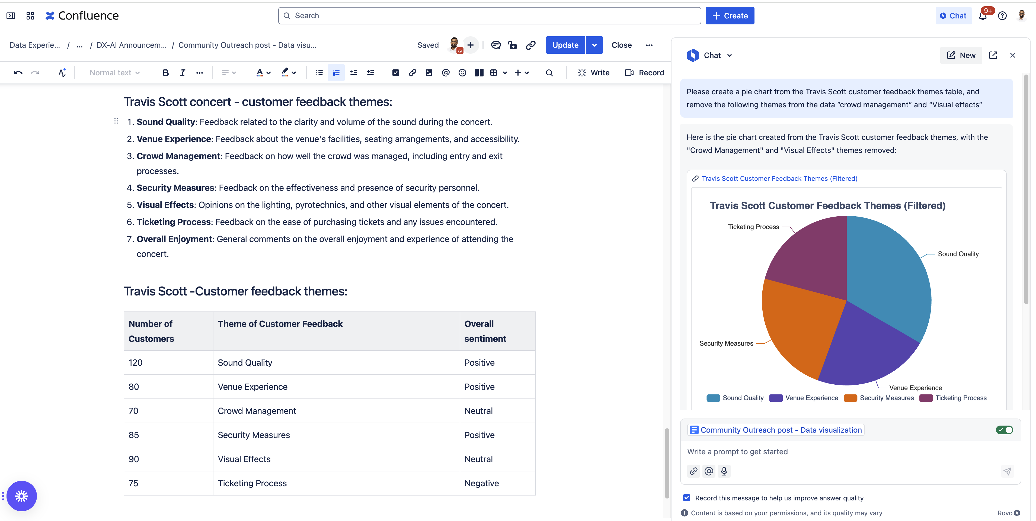Click the chat prompt input field

(804, 451)
